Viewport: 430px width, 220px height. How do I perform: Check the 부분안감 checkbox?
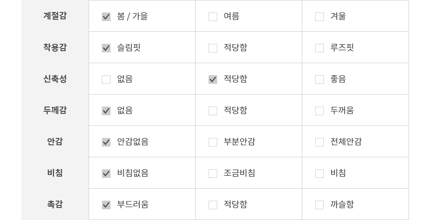coord(213,143)
